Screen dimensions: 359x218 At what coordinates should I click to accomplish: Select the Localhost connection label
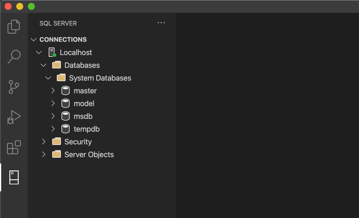click(x=76, y=52)
